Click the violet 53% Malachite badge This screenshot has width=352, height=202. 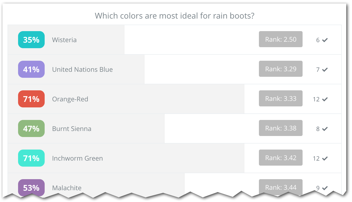31,187
